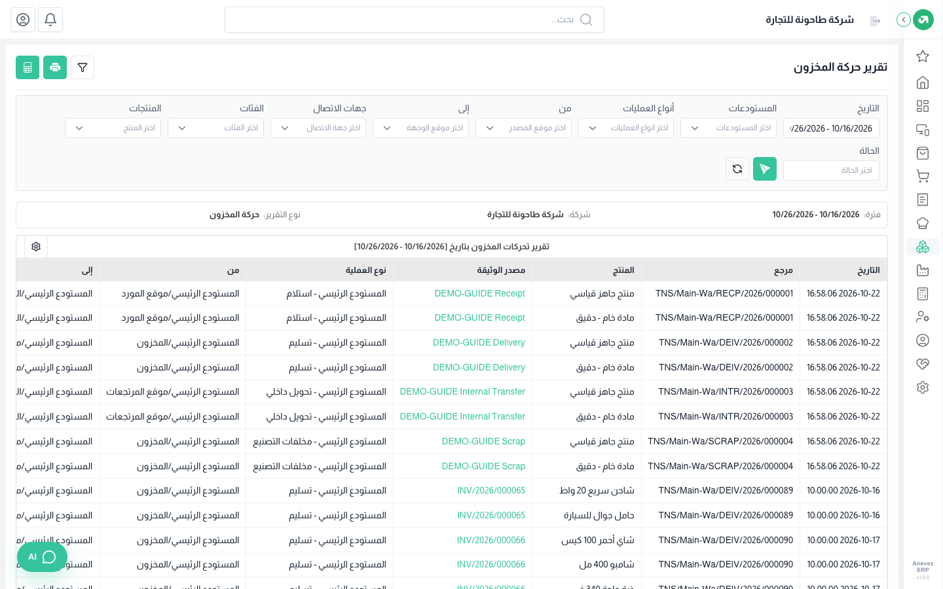Expand the أنواع العمليات dropdown

click(x=626, y=128)
